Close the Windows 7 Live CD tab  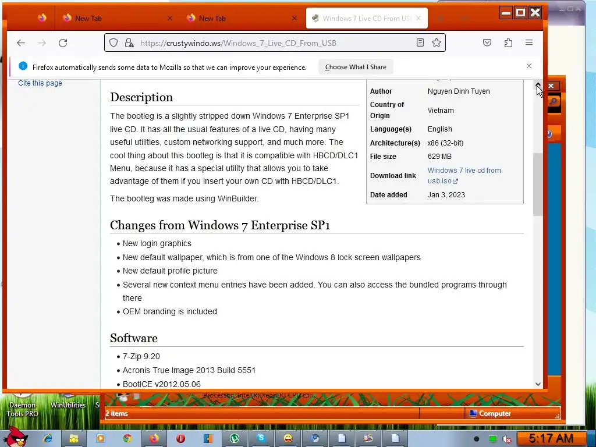pyautogui.click(x=418, y=18)
